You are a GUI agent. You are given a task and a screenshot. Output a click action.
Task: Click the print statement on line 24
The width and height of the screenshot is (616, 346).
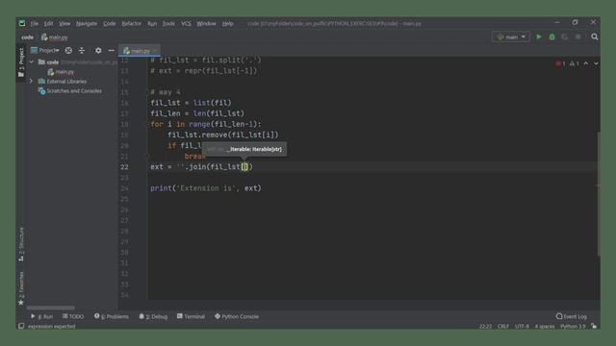click(x=205, y=188)
